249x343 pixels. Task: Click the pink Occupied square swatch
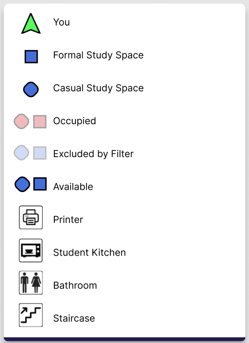pos(40,121)
